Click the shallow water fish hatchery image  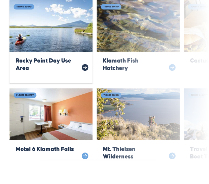[x=138, y=26]
